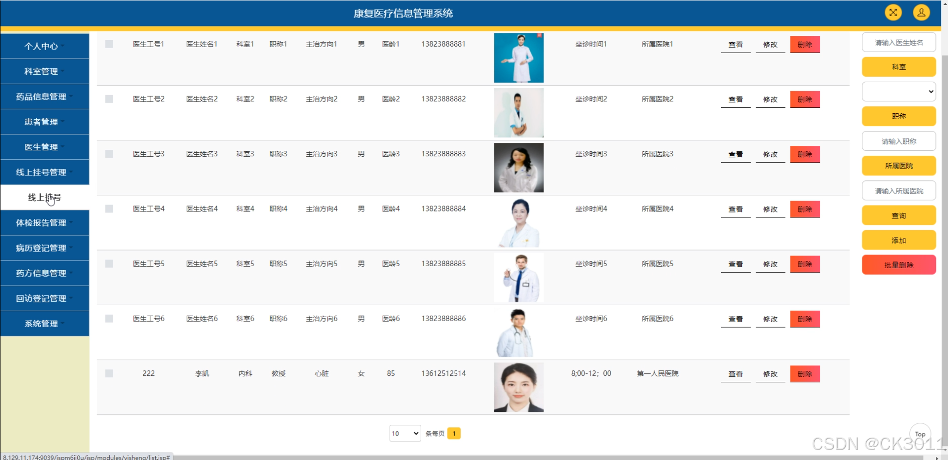Click phone number 13823888883
This screenshot has width=948, height=460.
tap(444, 154)
